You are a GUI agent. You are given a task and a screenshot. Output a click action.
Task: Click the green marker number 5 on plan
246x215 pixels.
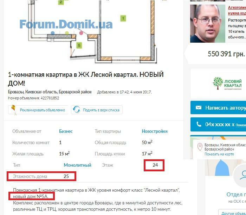79,45
